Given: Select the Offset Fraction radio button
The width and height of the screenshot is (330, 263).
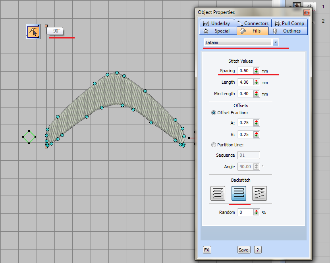Looking at the screenshot, I should (x=214, y=113).
